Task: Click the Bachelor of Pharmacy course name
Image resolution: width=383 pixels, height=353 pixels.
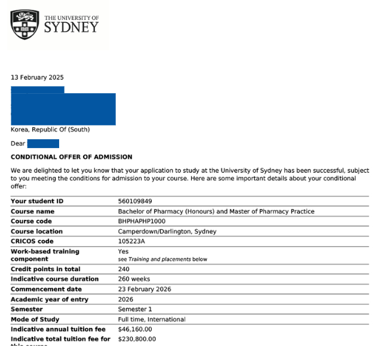Action: [216, 211]
